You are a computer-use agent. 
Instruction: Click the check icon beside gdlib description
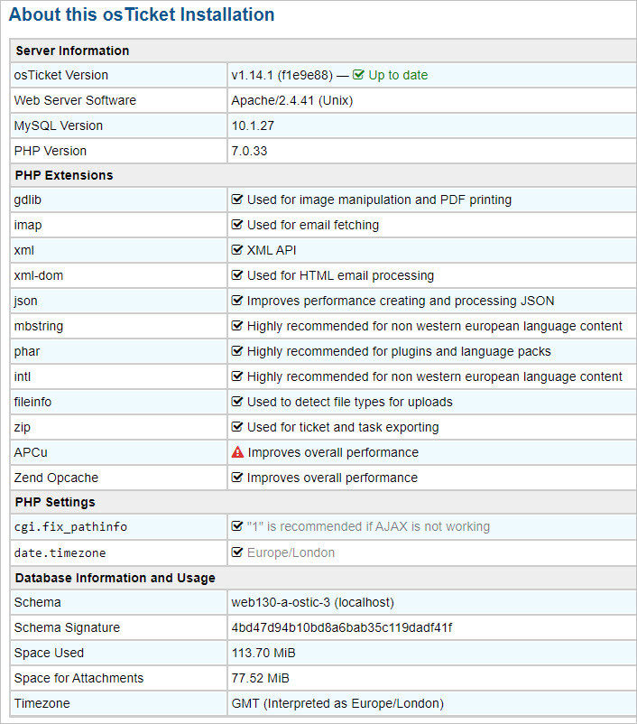237,200
